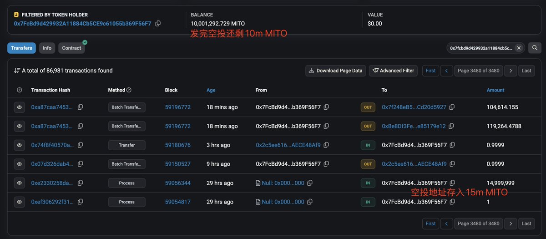Viewport: 546px width, 239px height.
Task: Open quick view for transaction 0xef306292f31
Action: [x=20, y=202]
